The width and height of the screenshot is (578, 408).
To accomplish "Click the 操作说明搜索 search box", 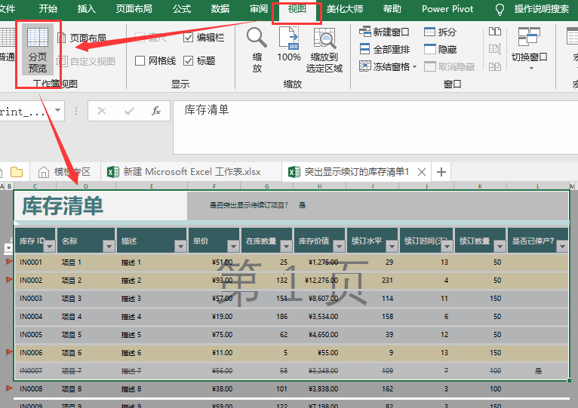I will [542, 9].
